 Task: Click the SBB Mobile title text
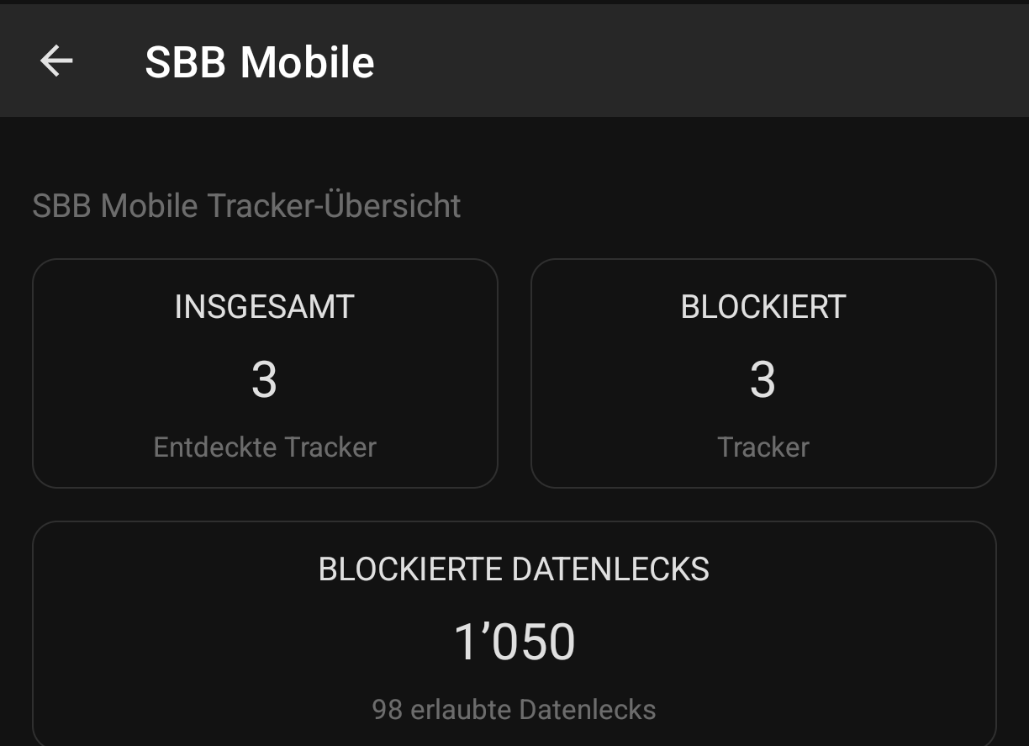259,62
